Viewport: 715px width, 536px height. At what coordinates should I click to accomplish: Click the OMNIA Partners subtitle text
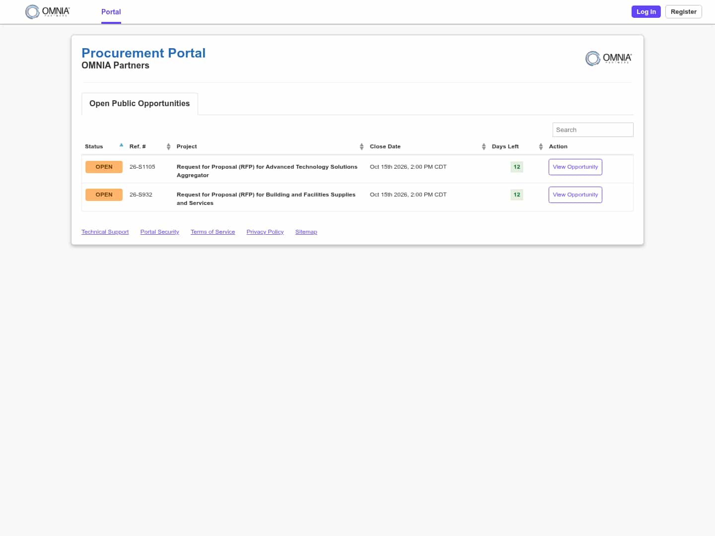coord(115,66)
